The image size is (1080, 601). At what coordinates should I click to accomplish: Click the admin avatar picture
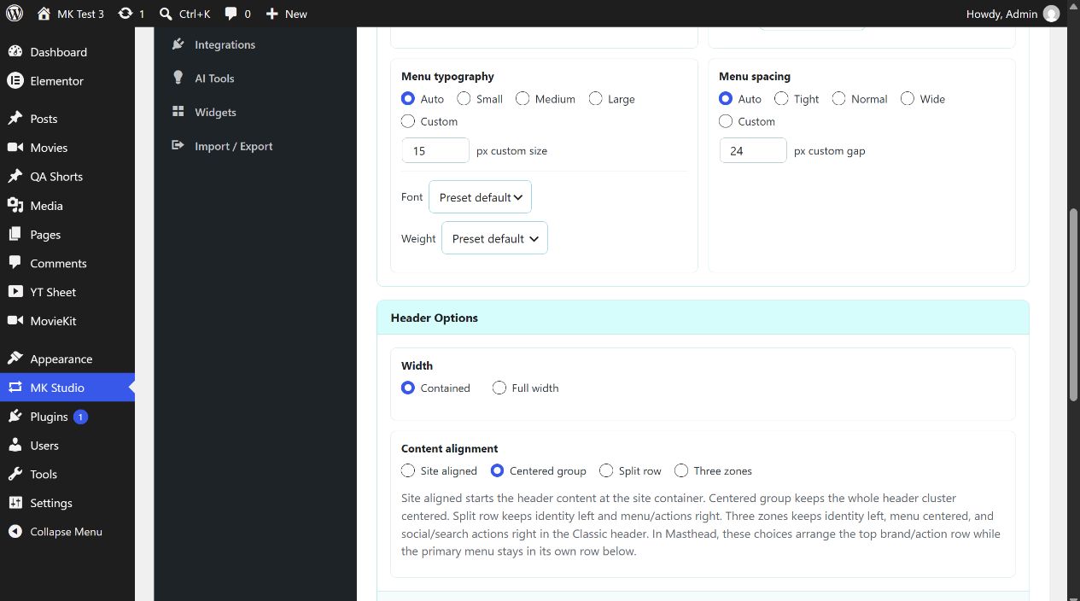point(1051,14)
